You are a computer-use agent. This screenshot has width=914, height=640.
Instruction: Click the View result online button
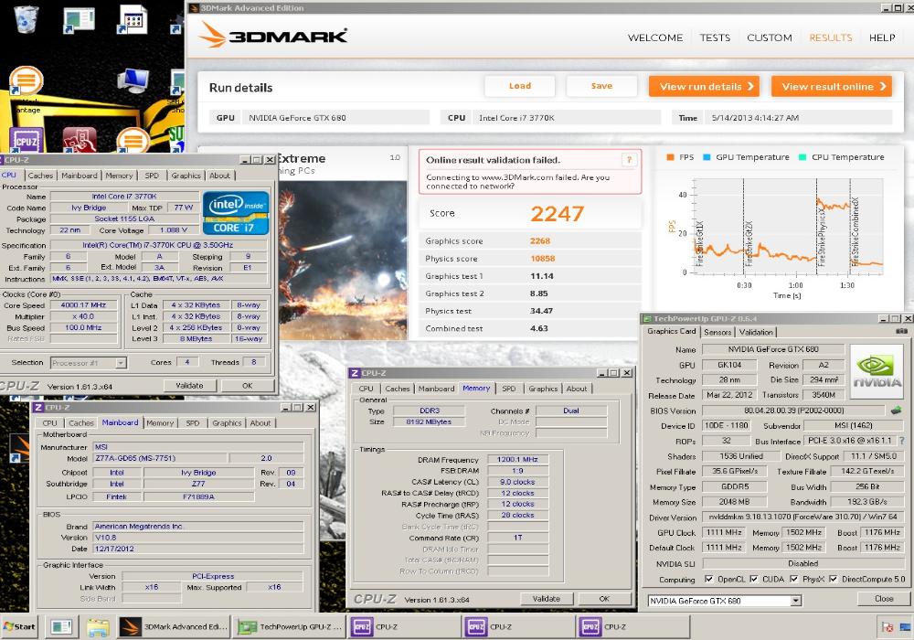(x=832, y=86)
